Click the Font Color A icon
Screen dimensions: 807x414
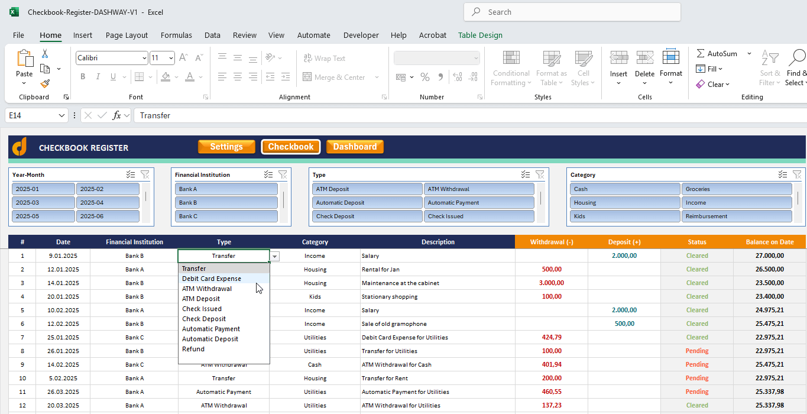click(x=190, y=77)
